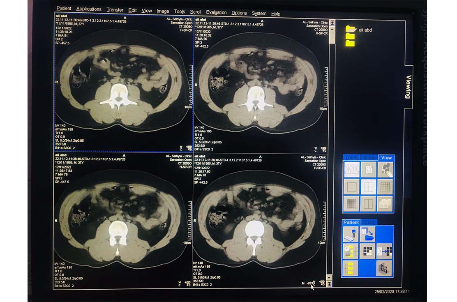Select the top-left CT slice IMA 81
Image resolution: width=457 pixels, height=302 pixels.
point(124,82)
